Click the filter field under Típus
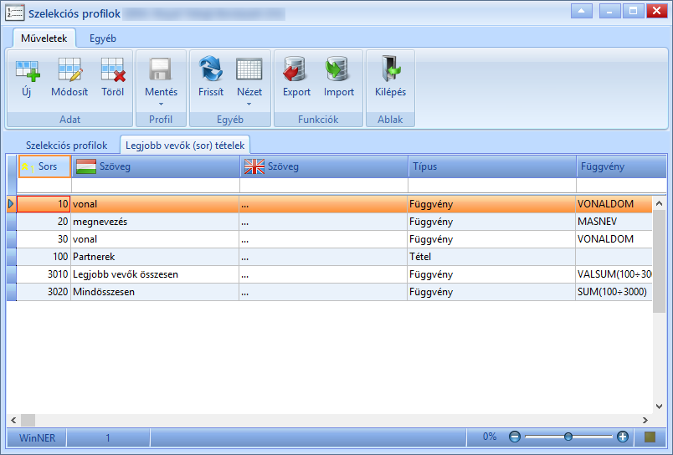The height and width of the screenshot is (455, 673). click(492, 186)
